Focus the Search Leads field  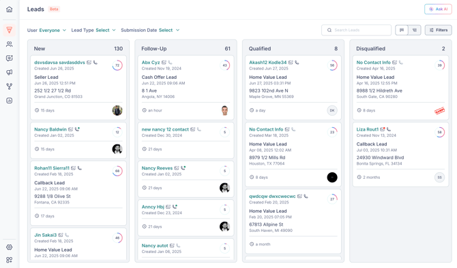pos(356,30)
